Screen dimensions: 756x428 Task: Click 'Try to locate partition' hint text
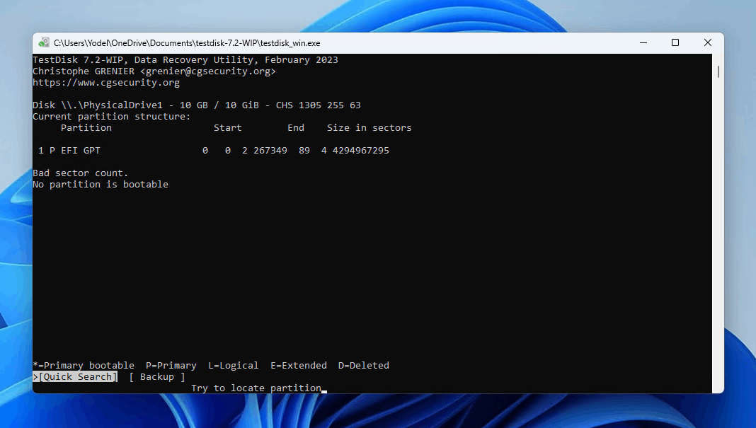point(256,388)
